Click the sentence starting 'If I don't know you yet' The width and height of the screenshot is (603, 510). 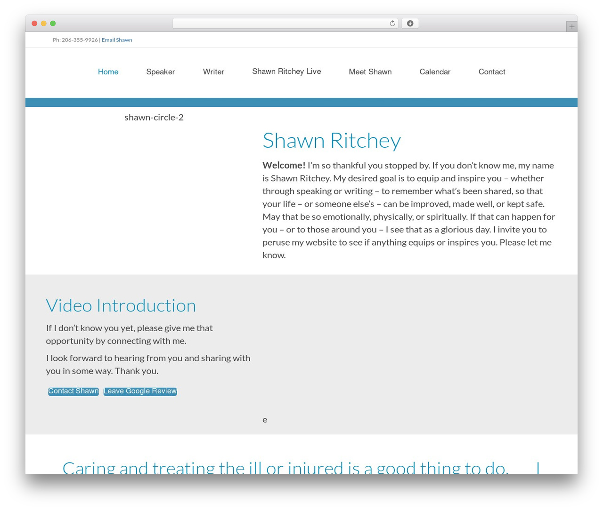pyautogui.click(x=130, y=334)
